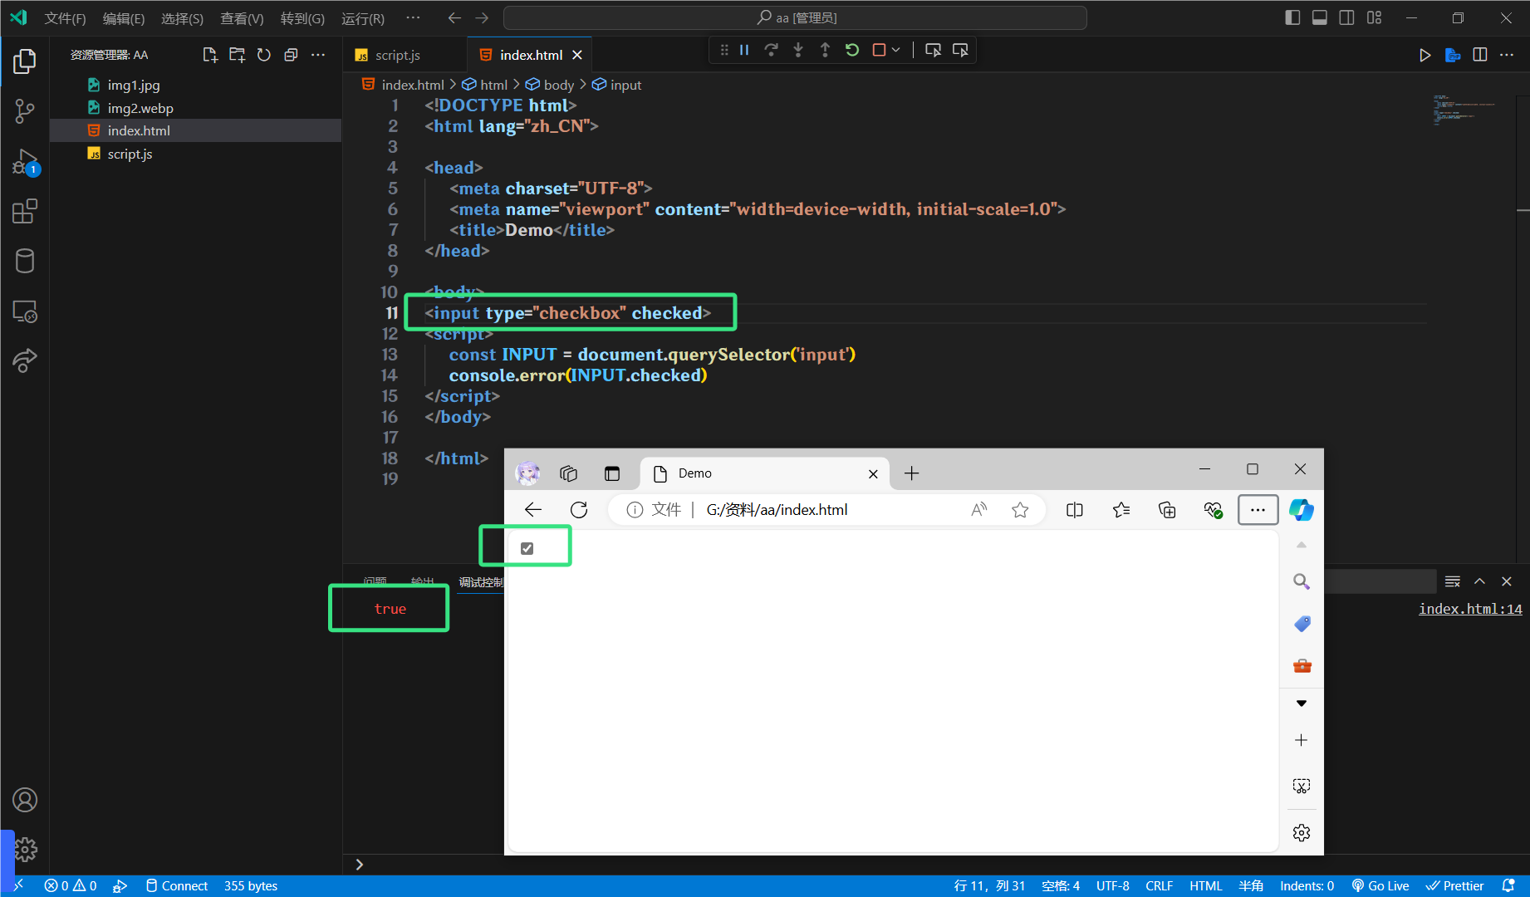Customize layout icon in title bar

(1374, 17)
